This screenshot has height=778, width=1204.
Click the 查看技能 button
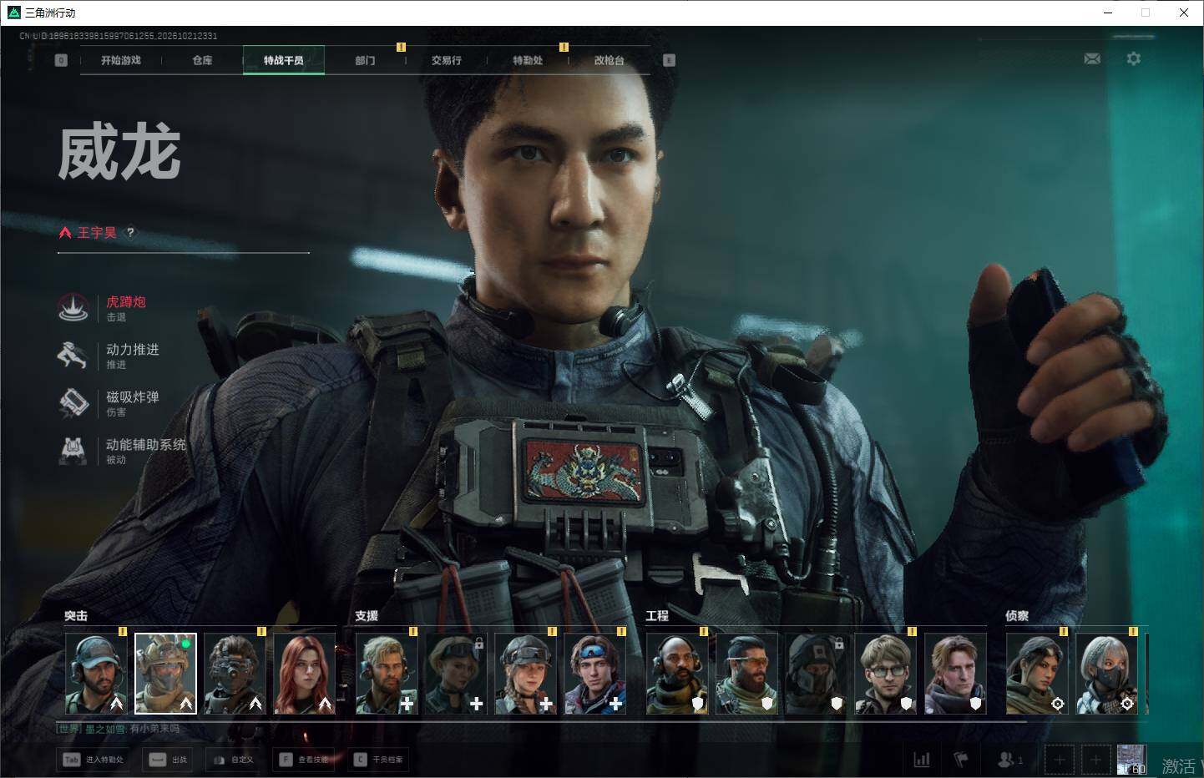tap(304, 760)
